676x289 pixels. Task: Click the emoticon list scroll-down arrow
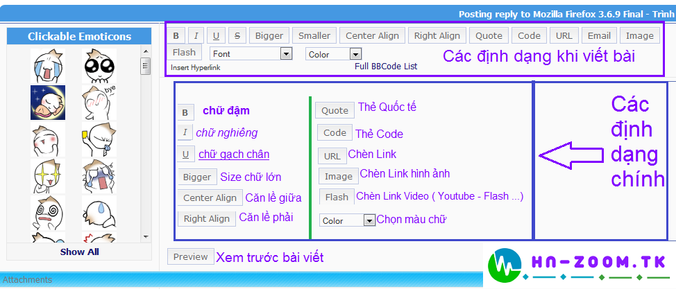click(146, 237)
